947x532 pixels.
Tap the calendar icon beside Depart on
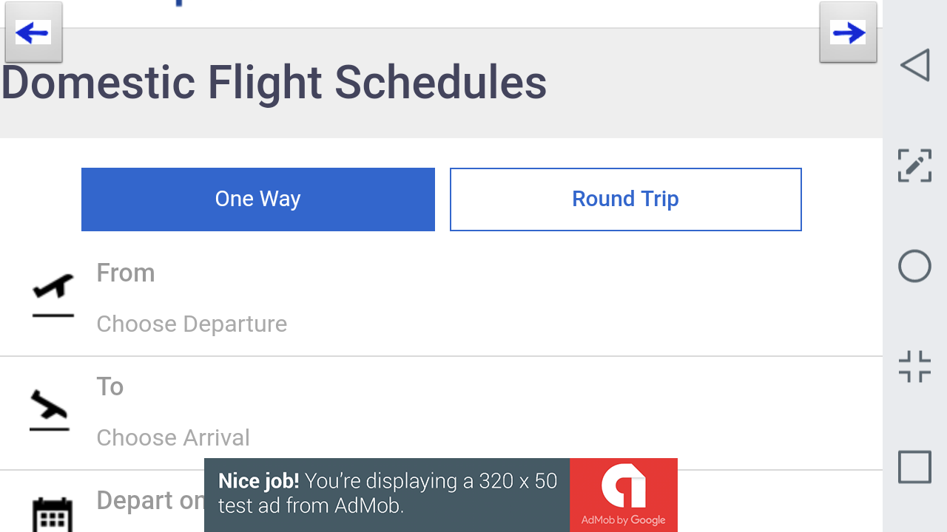pos(53,514)
